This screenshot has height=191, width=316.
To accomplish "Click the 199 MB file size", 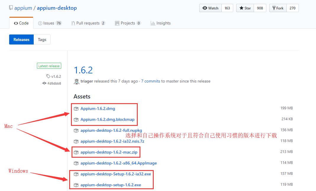I will (286, 108).
